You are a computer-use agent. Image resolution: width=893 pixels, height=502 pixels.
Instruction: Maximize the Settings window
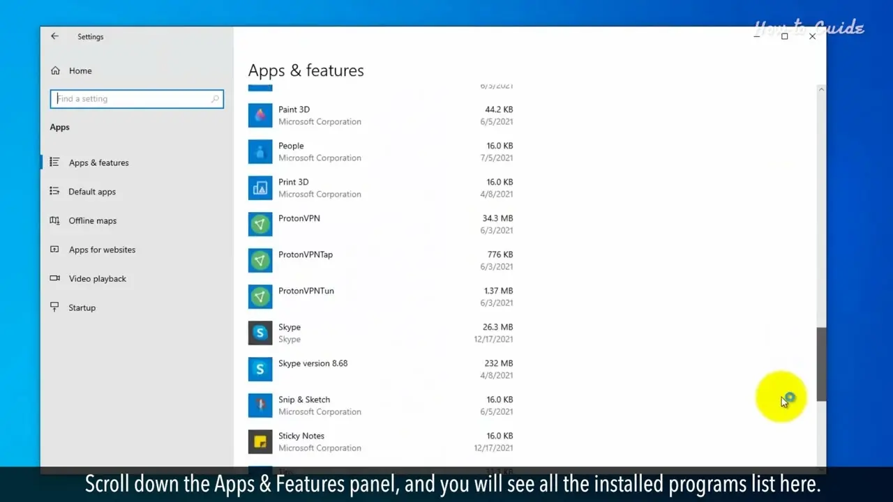point(784,36)
